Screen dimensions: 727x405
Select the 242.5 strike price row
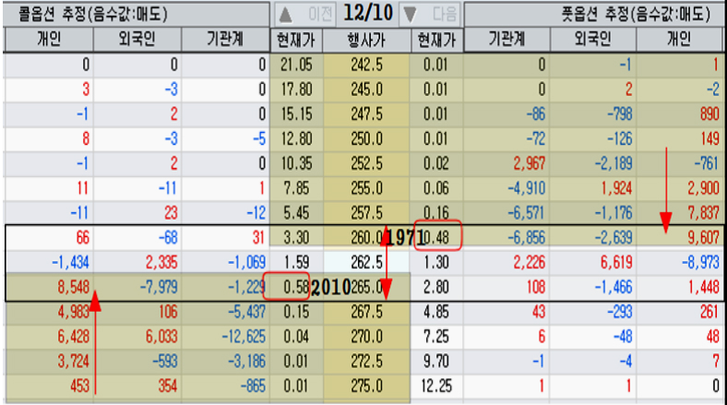point(365,65)
